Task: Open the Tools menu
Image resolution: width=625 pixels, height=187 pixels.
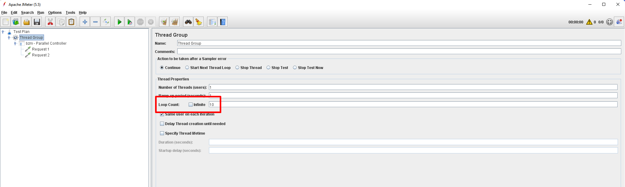Action: click(x=70, y=13)
